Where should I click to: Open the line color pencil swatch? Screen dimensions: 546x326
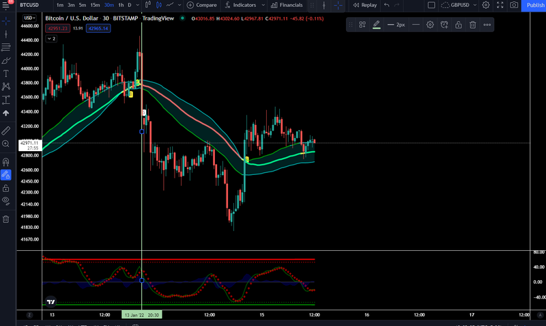[377, 25]
